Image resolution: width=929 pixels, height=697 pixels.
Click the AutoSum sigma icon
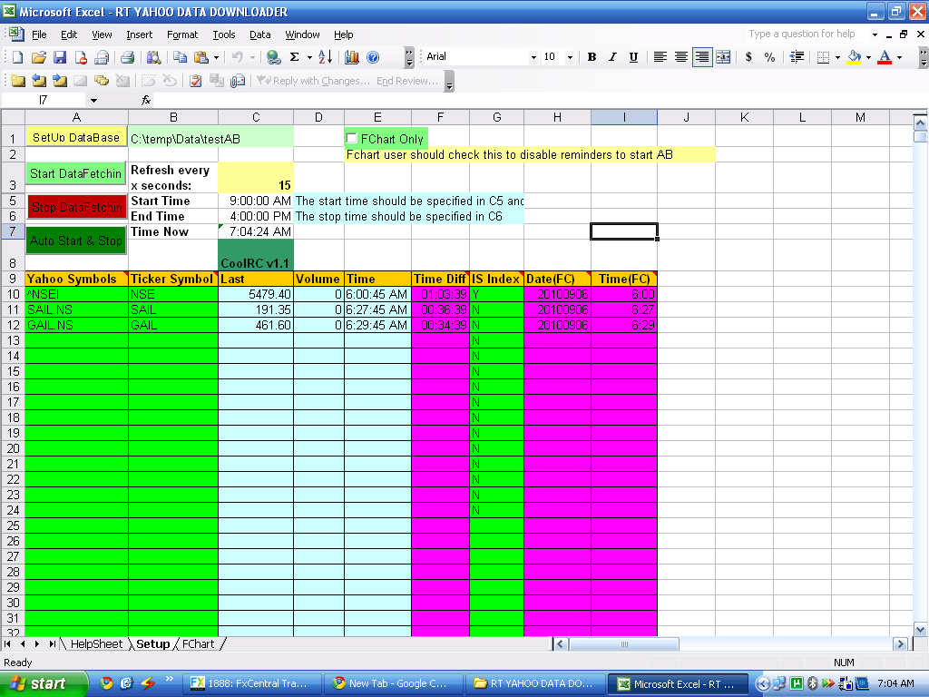(295, 57)
